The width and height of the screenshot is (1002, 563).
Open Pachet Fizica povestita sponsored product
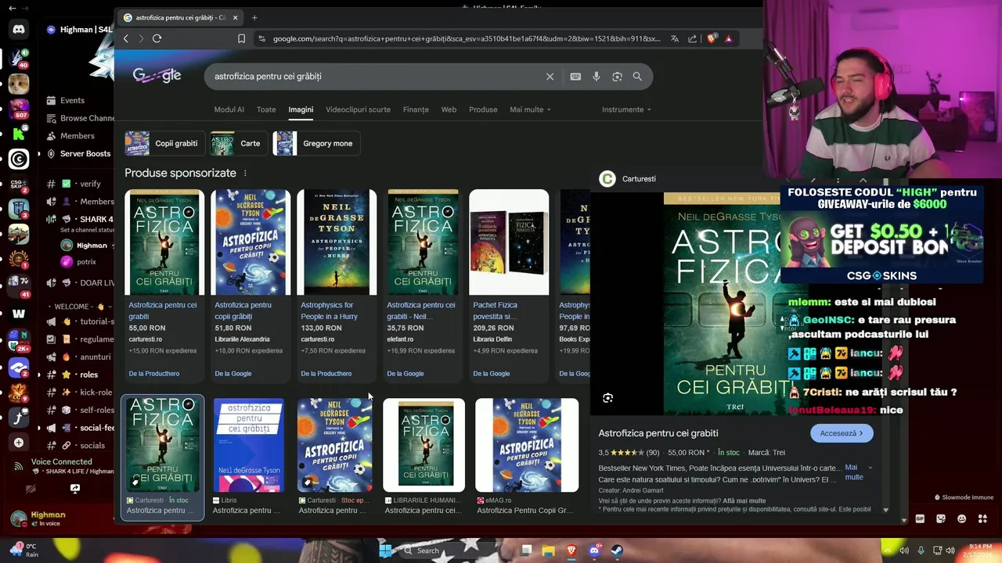[509, 285]
